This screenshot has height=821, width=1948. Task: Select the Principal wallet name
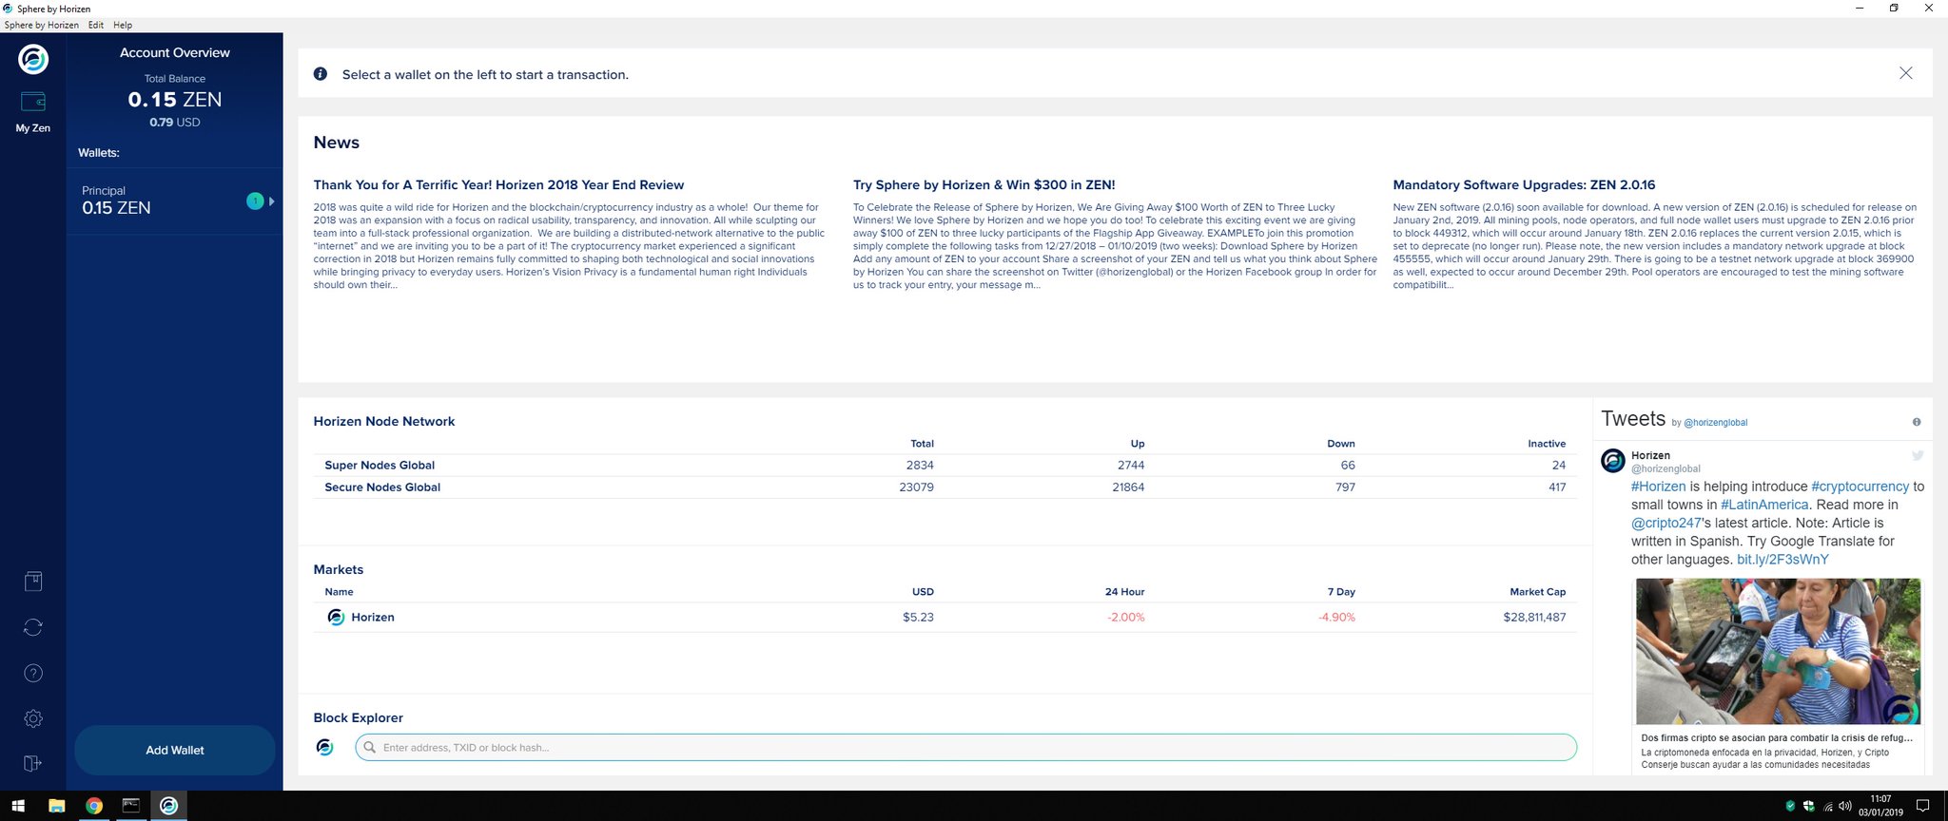pyautogui.click(x=104, y=191)
